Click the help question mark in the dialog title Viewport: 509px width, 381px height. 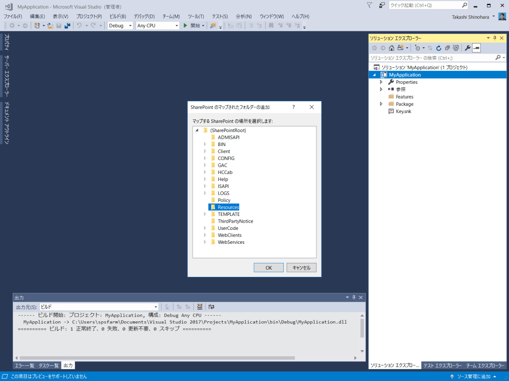click(293, 107)
